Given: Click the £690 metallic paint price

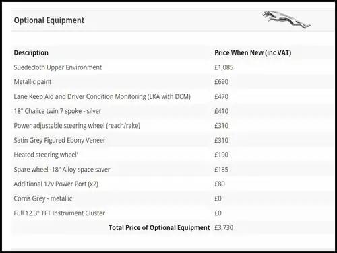Looking at the screenshot, I should (x=221, y=82).
